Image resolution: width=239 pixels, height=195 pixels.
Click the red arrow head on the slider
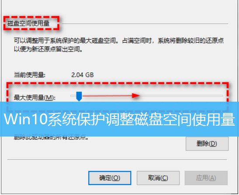point(136,96)
